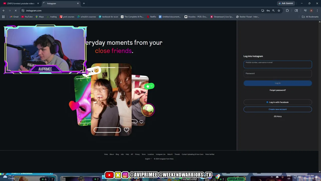Open the Extensions puzzle icon
Image resolution: width=321 pixels, height=181 pixels.
(x=287, y=11)
